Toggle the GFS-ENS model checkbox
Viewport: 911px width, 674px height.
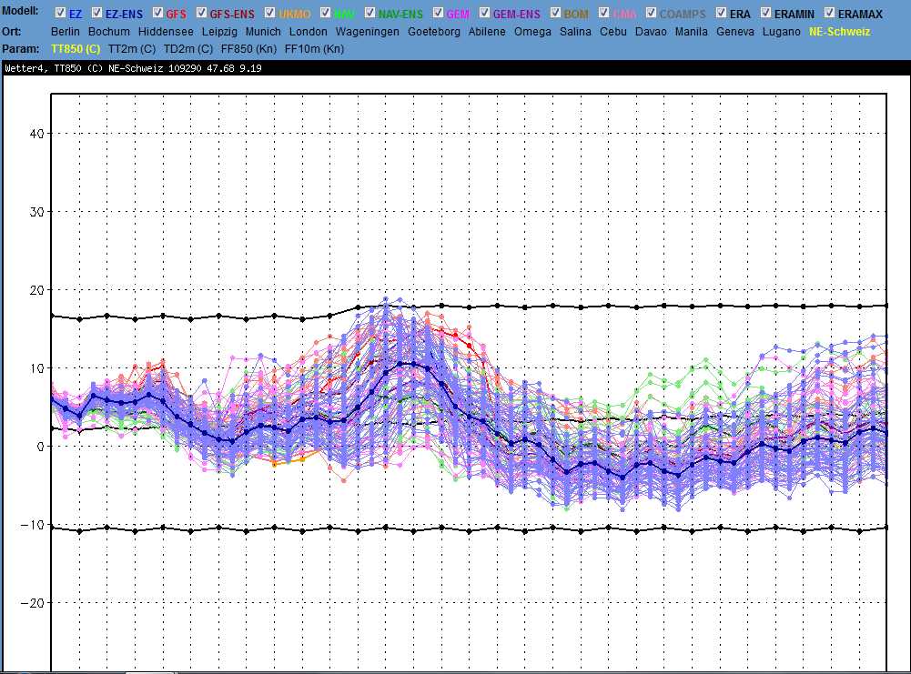point(200,15)
